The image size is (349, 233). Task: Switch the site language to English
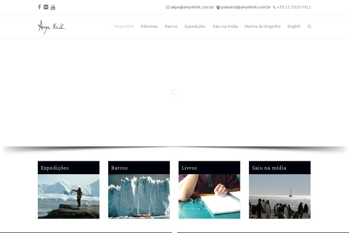(x=294, y=27)
